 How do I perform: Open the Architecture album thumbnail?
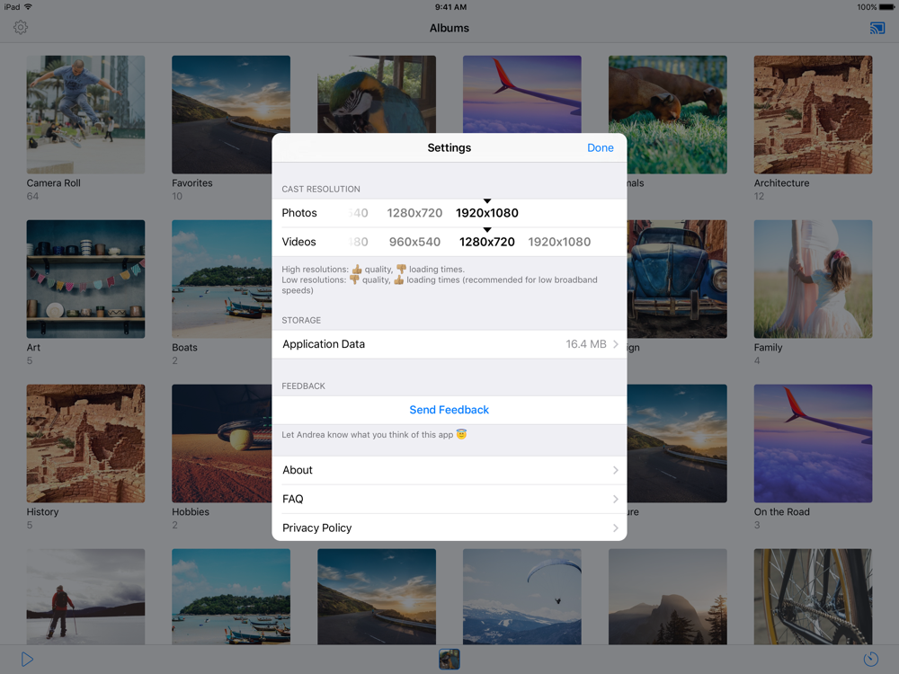[813, 115]
